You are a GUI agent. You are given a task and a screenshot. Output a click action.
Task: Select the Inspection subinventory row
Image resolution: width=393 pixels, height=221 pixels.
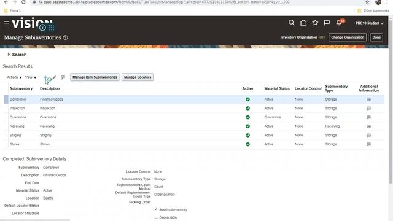194,109
